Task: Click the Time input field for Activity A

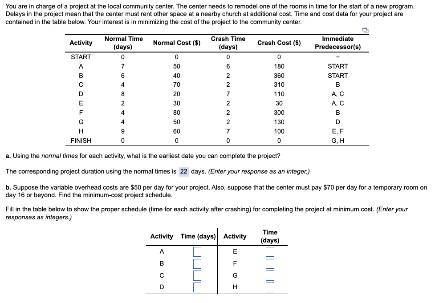Action: 196,252
